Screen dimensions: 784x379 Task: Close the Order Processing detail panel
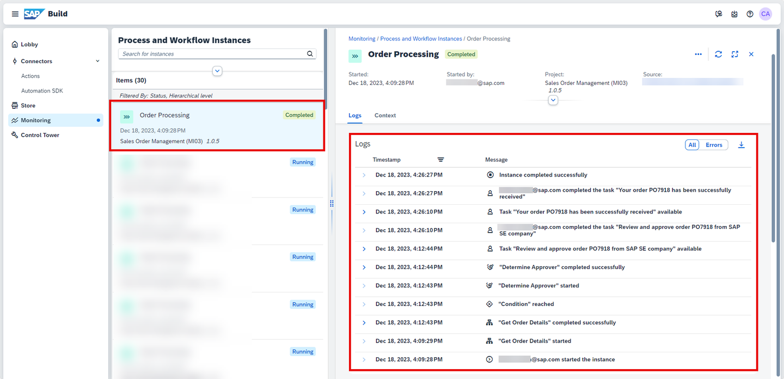pyautogui.click(x=751, y=54)
